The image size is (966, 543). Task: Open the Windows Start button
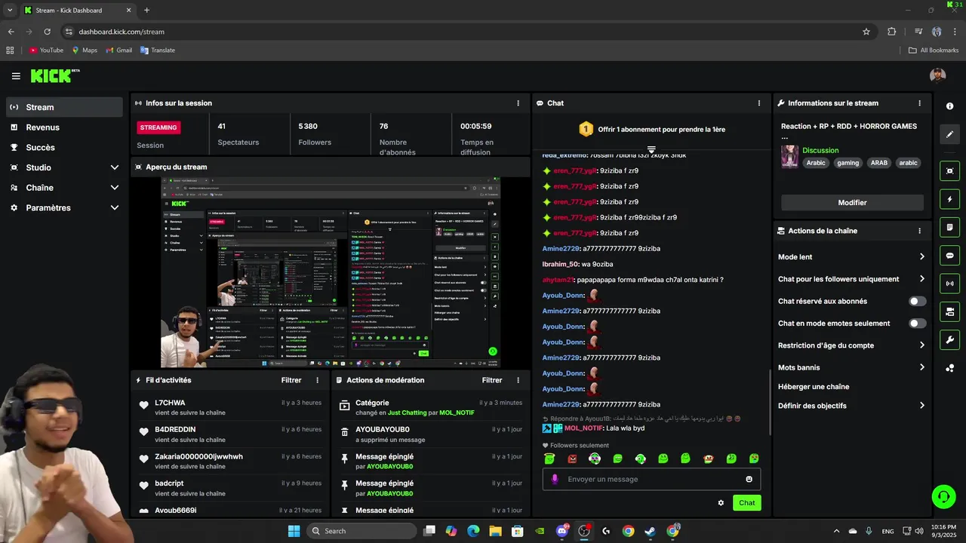[294, 531]
